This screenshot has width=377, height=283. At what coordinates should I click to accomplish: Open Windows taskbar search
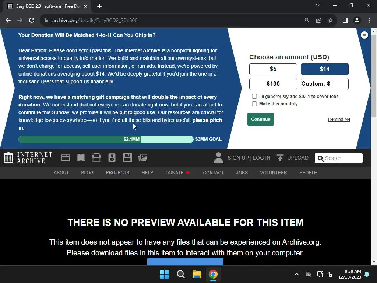[180, 274]
